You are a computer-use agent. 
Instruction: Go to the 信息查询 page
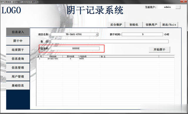pyautogui.click(x=18, y=59)
